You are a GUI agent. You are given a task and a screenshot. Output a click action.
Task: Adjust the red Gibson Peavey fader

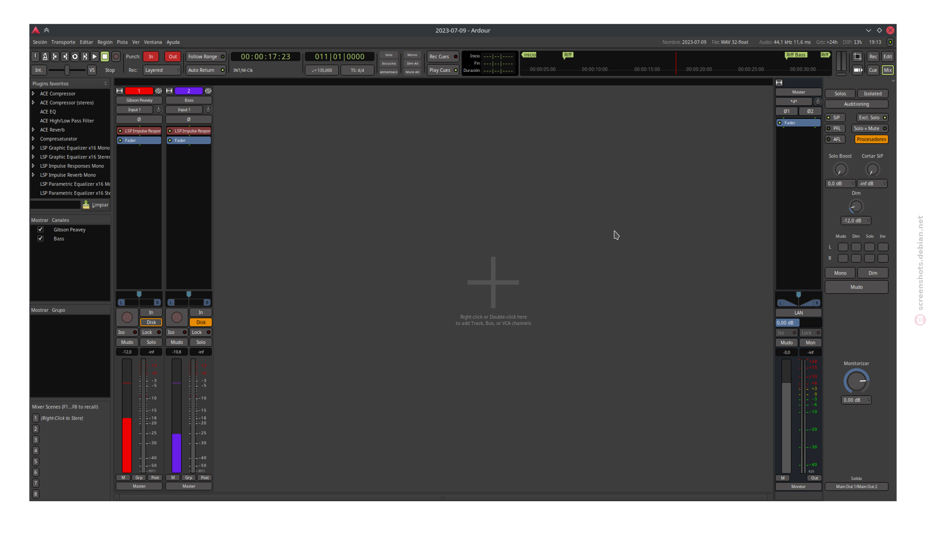127,416
